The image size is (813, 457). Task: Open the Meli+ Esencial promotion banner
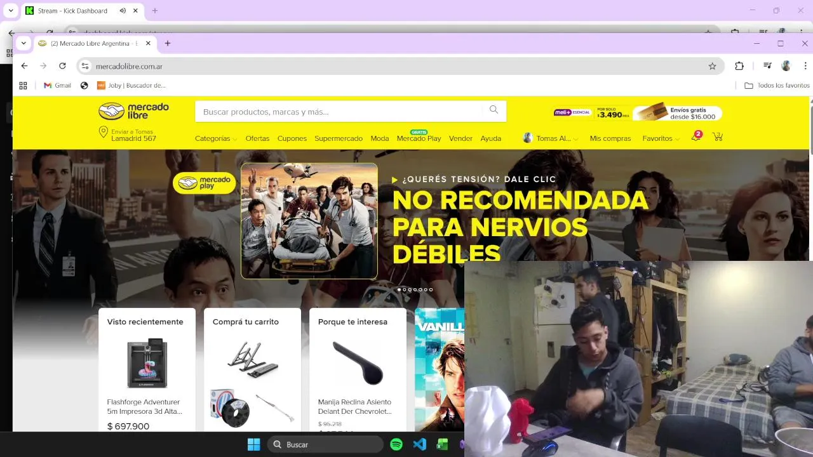(638, 112)
